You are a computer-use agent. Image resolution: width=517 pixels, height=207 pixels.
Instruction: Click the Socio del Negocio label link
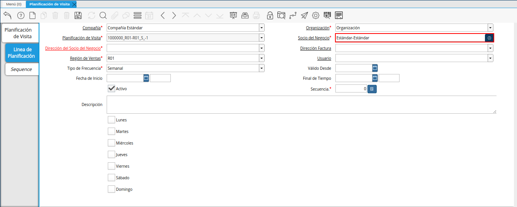[x=313, y=38]
